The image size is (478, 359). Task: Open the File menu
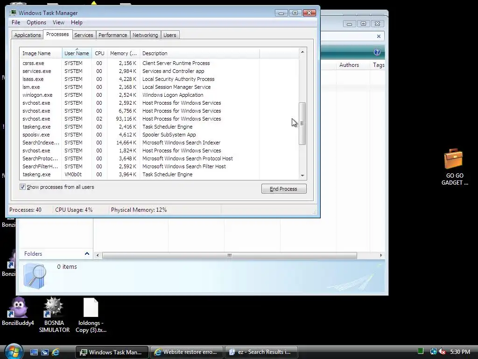[16, 22]
